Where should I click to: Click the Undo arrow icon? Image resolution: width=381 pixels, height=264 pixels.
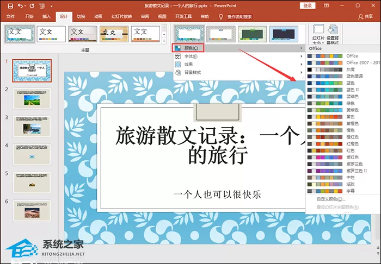(21, 5)
